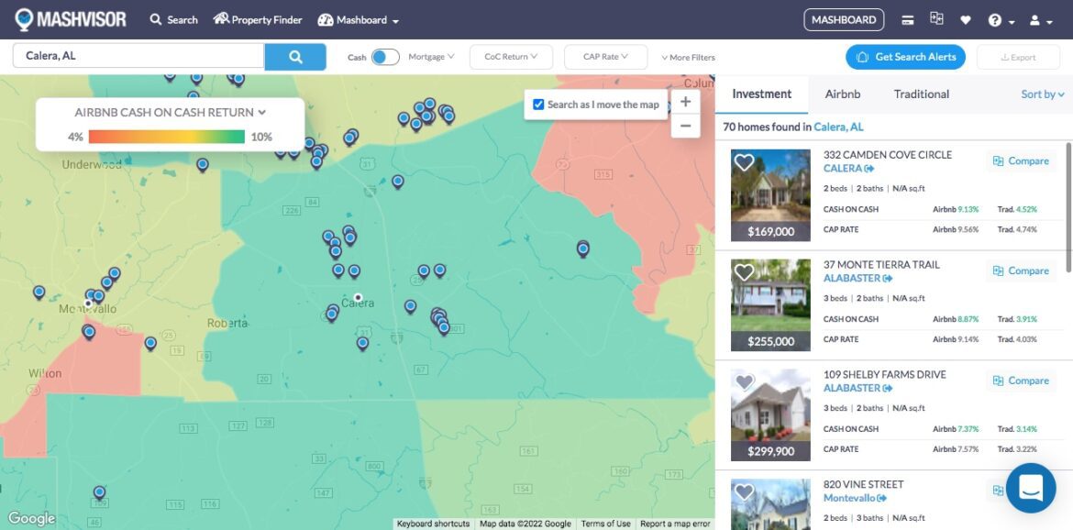
Task: Favorite the 332 Camden Cove Circle listing
Action: [744, 162]
